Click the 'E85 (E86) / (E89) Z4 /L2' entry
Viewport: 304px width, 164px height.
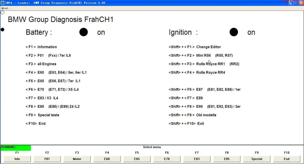tap(53, 107)
